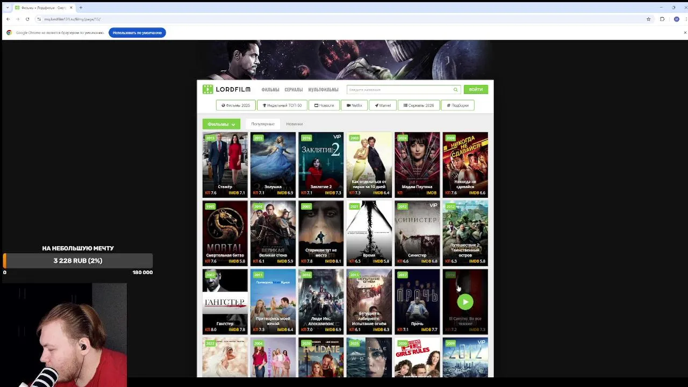Viewport: 688px width, 387px height.
Task: Open the Netflix category button
Action: pyautogui.click(x=354, y=105)
